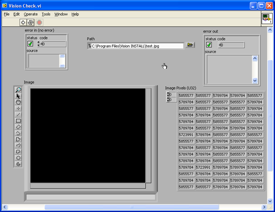Screen dimensions: 275x212
Task: Select the Polygon tool
Action: (18, 139)
